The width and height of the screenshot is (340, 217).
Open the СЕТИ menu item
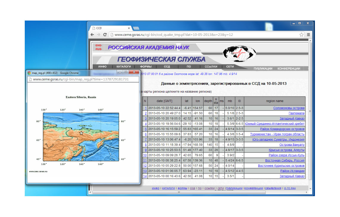pyautogui.click(x=230, y=67)
